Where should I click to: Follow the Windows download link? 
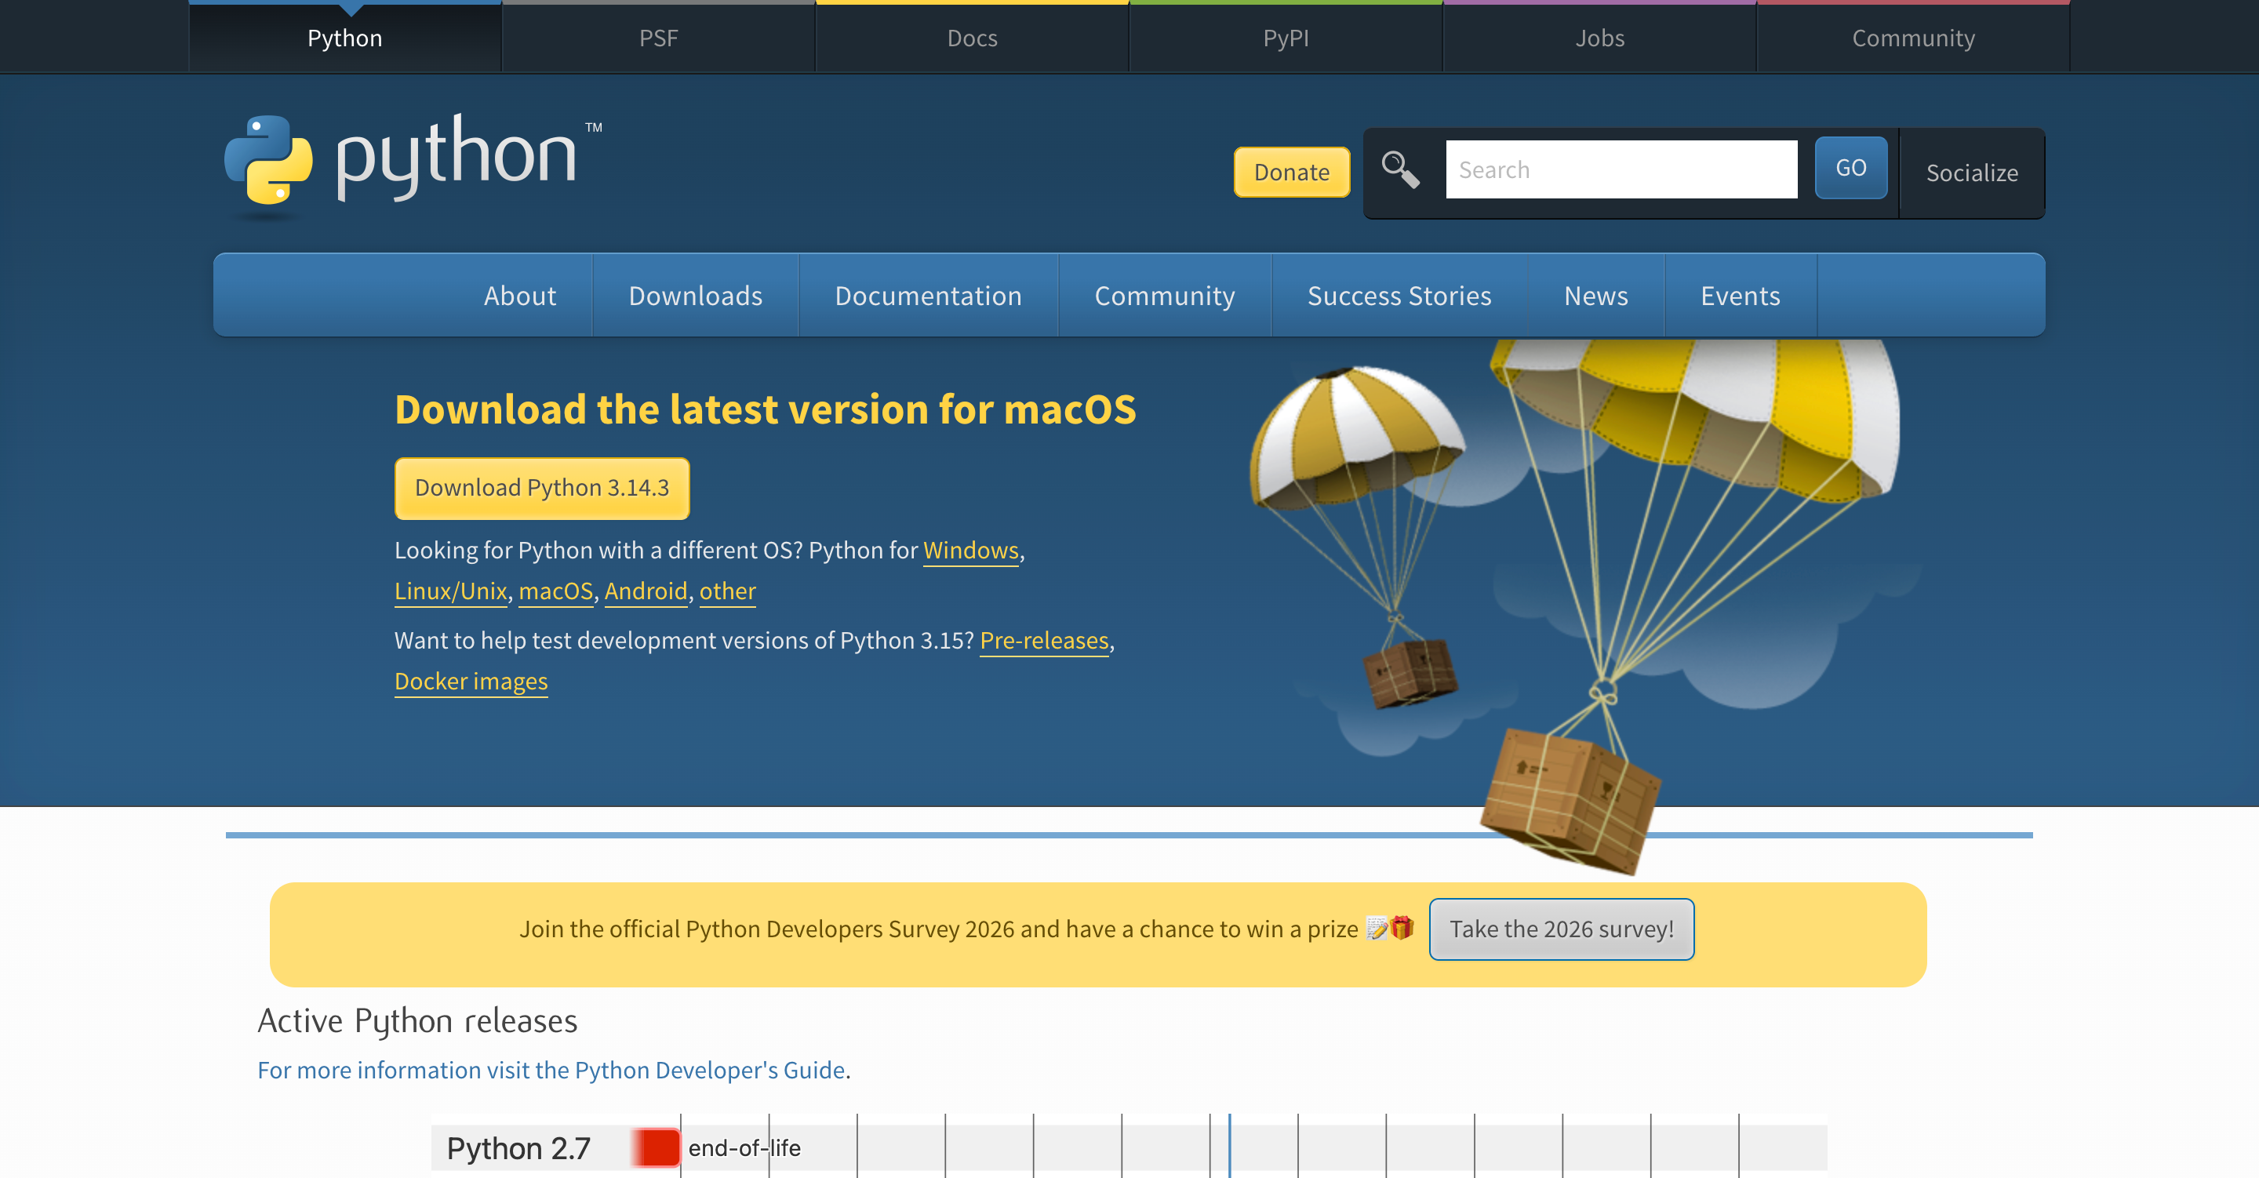click(970, 550)
